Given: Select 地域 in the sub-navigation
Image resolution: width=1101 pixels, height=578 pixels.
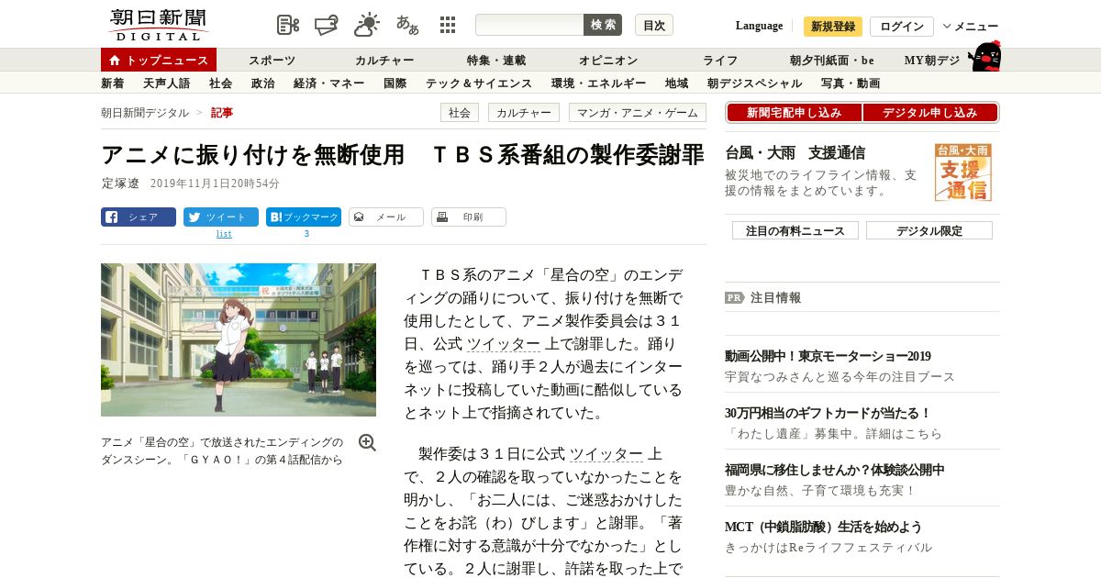Looking at the screenshot, I should [x=677, y=83].
